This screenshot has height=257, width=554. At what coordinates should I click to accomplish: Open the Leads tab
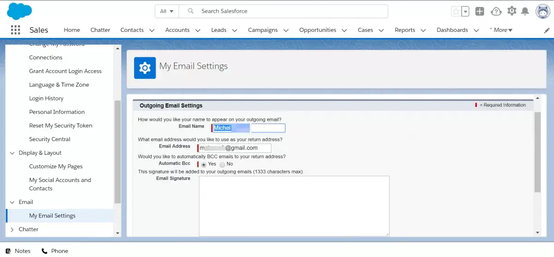[219, 30]
